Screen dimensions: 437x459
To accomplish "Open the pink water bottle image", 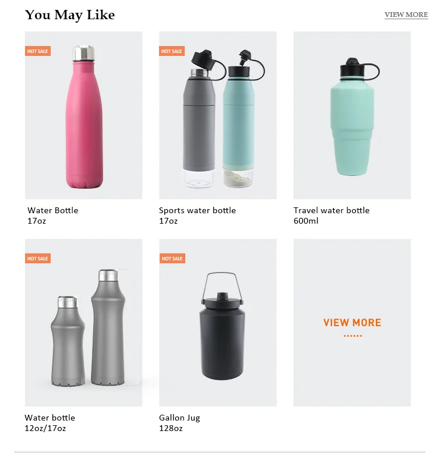I will pyautogui.click(x=83, y=115).
